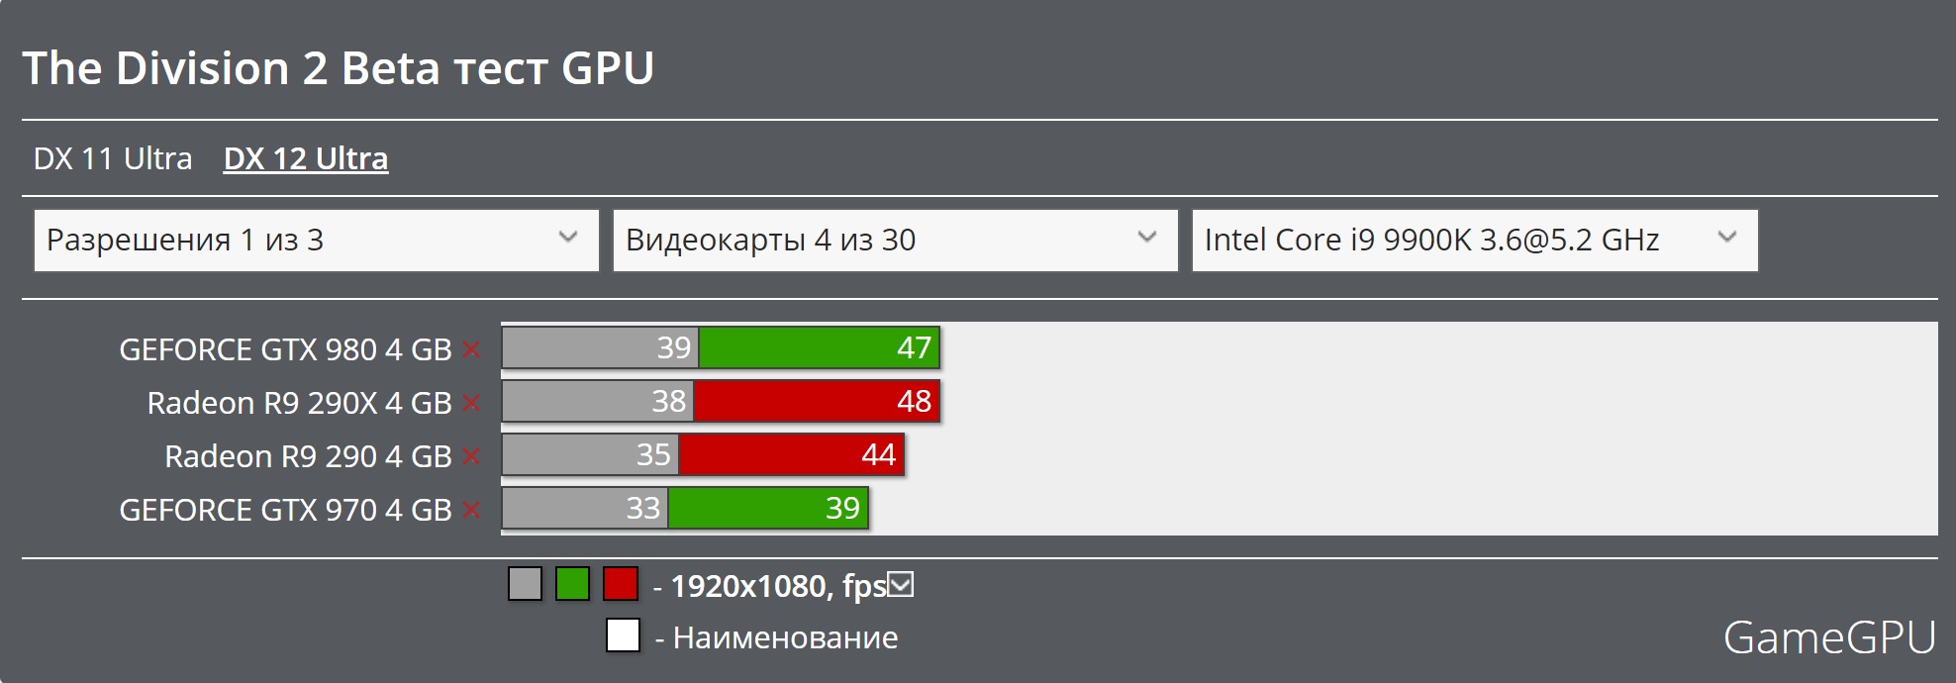Viewport: 1956px width, 683px height.
Task: Open the Intel Core i9 9900K selector
Action: 1475,240
